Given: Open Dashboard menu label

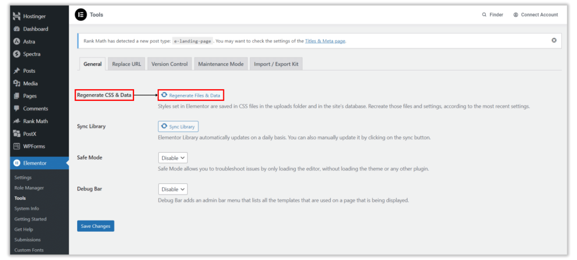Looking at the screenshot, I should (35, 29).
